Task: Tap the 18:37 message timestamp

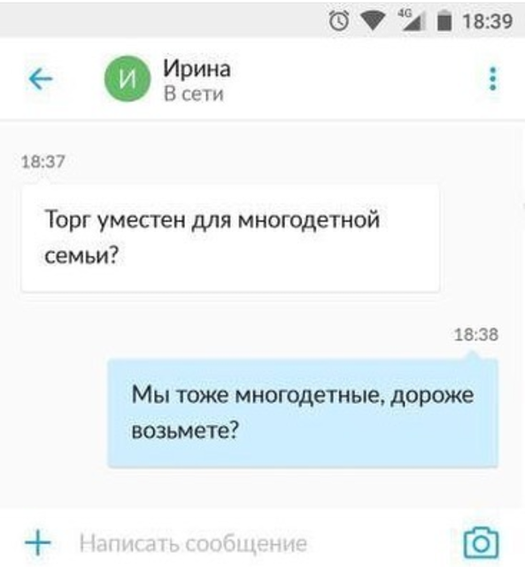Action: [x=43, y=161]
